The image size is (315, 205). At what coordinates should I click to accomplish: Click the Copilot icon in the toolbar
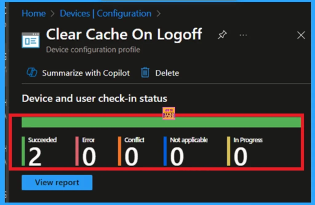(x=32, y=73)
